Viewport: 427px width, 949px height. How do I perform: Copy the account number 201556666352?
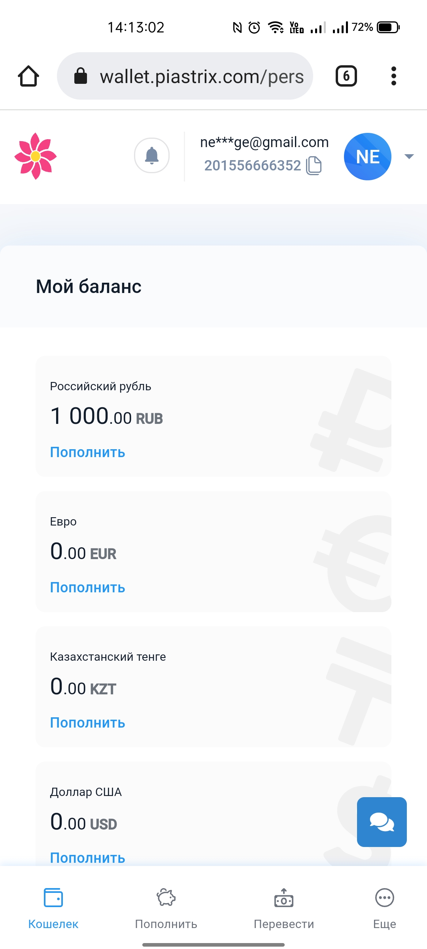click(x=314, y=165)
